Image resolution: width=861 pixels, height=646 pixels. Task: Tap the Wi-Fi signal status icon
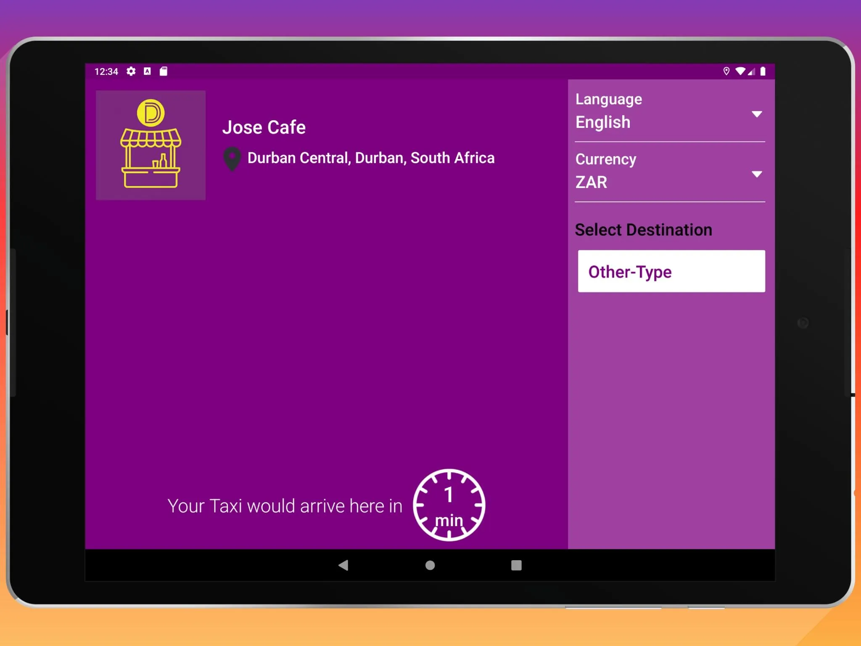(740, 71)
